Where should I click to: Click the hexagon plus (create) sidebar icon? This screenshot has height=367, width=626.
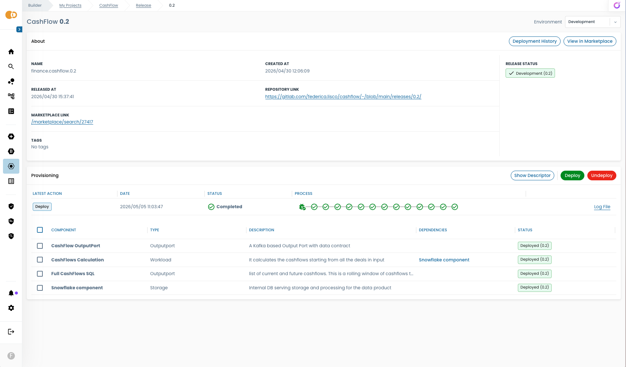(x=11, y=136)
